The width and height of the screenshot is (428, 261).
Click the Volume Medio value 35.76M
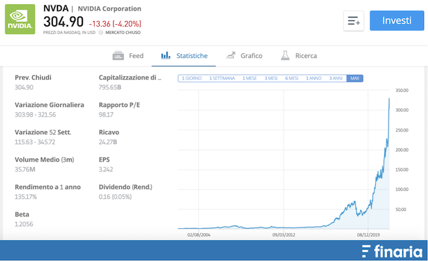point(25,170)
